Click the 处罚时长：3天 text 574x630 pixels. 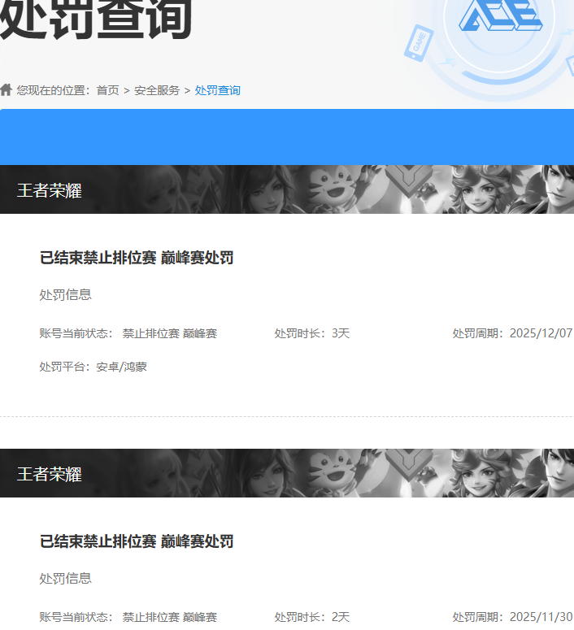[312, 333]
